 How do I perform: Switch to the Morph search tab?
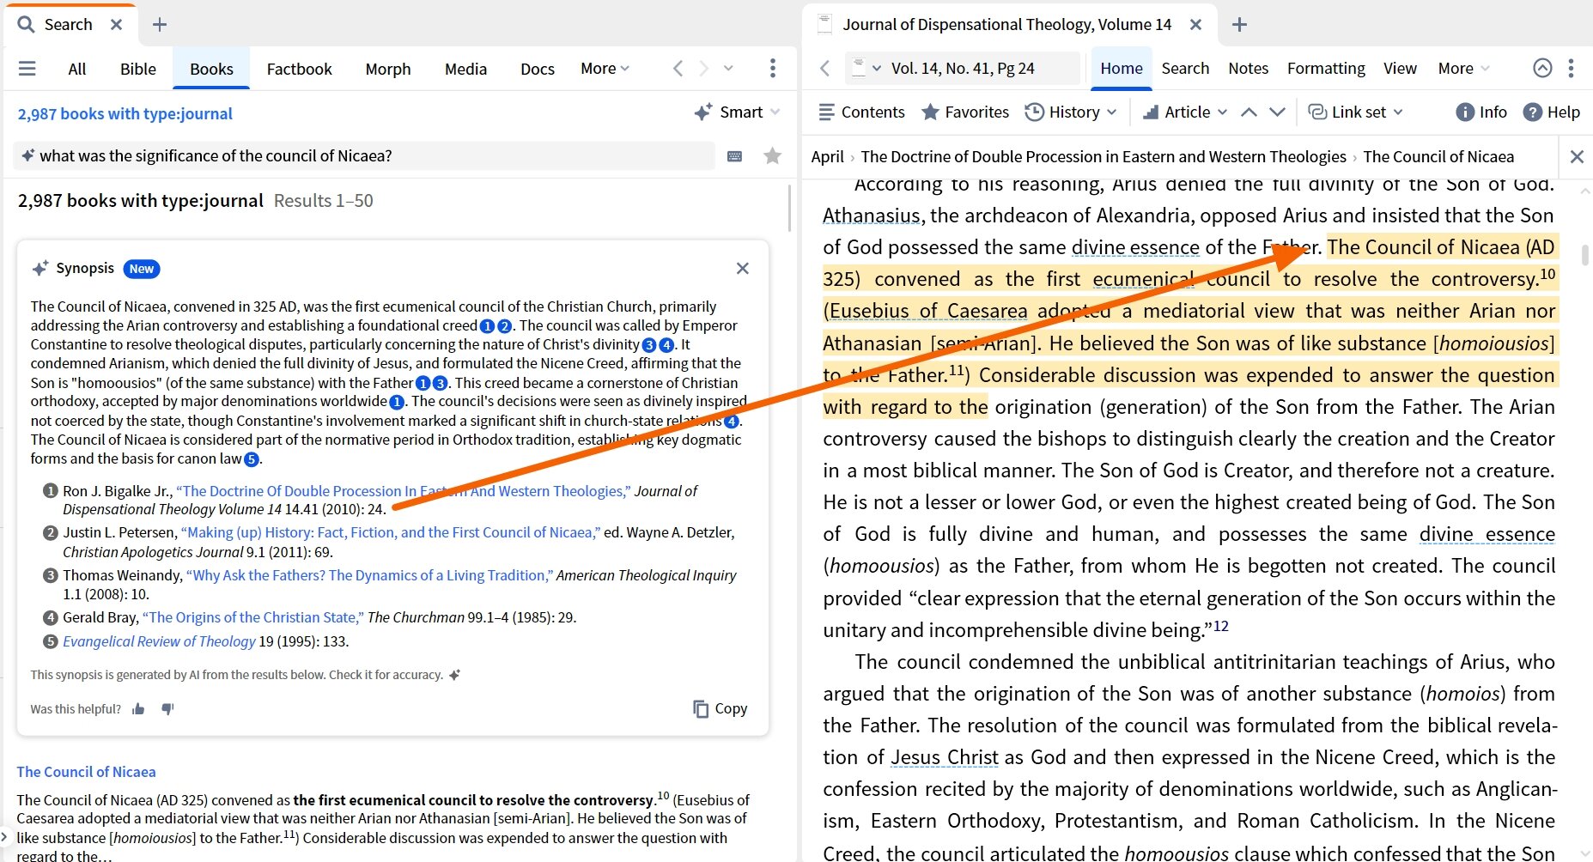(388, 69)
